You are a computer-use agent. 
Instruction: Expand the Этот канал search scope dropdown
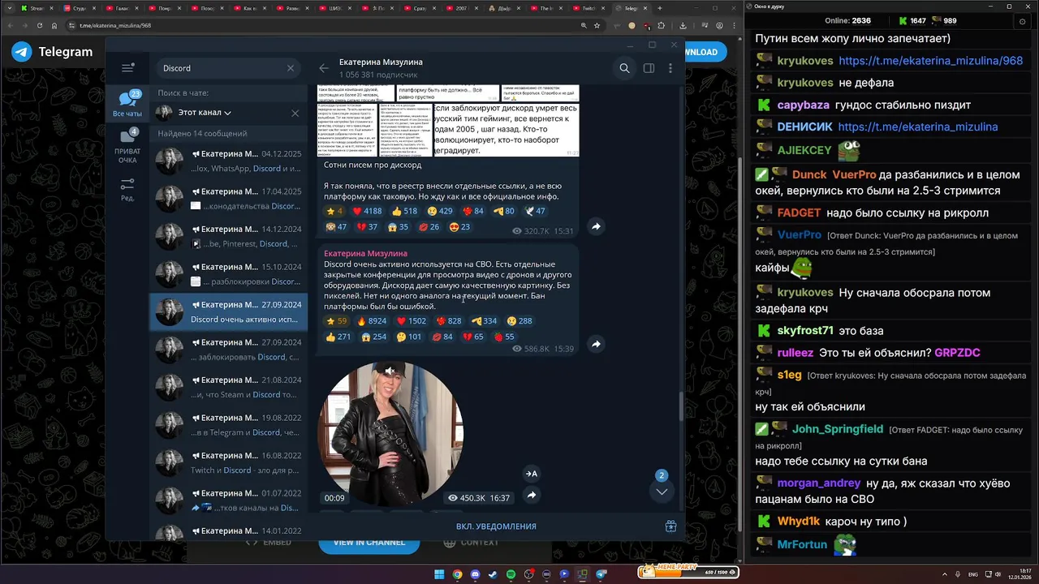click(205, 113)
